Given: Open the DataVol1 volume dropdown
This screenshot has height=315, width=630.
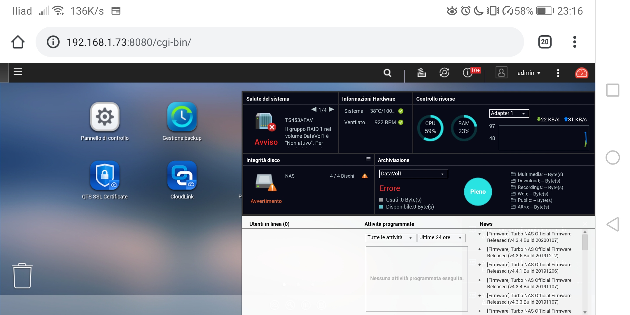Looking at the screenshot, I should pyautogui.click(x=413, y=174).
